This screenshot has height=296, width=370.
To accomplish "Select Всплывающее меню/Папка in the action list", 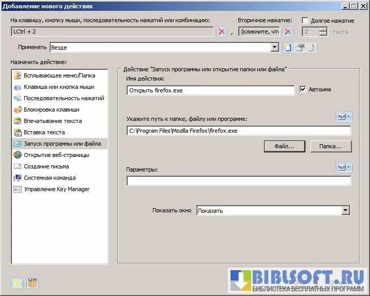I will pos(59,75).
